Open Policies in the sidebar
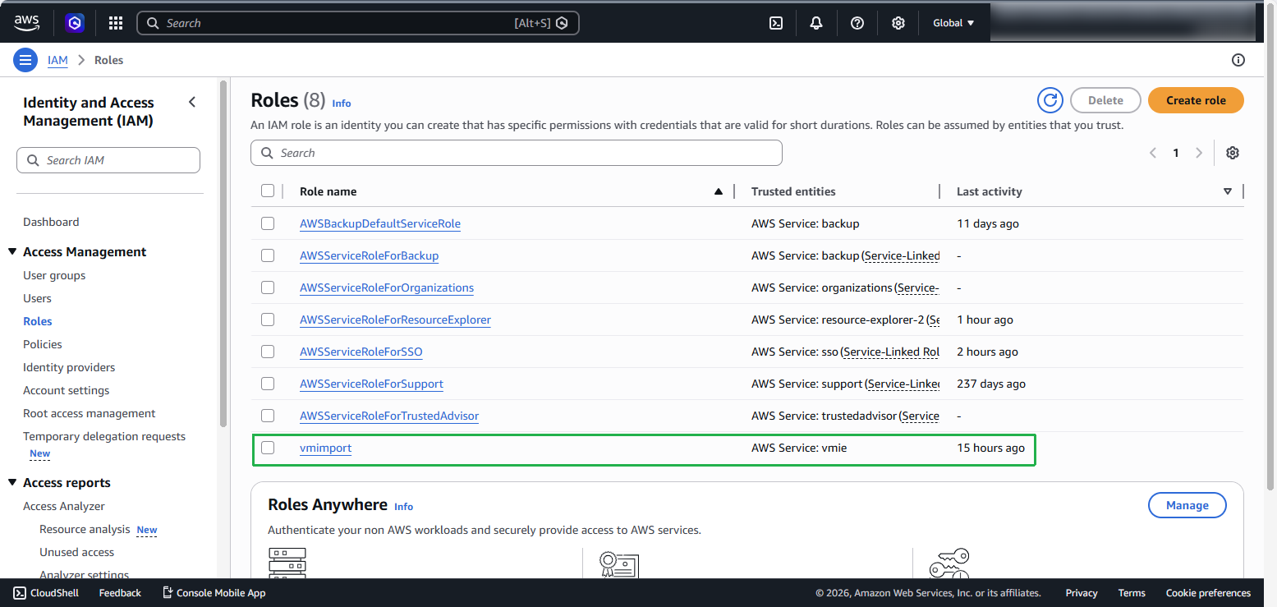The height and width of the screenshot is (607, 1277). pos(43,344)
